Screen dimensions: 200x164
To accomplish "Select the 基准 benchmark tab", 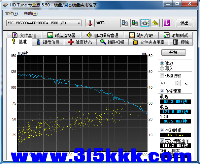I will coord(19,42).
